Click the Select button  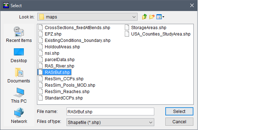(179, 112)
